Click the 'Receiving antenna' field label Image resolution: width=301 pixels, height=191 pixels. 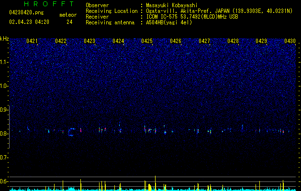coord(110,22)
